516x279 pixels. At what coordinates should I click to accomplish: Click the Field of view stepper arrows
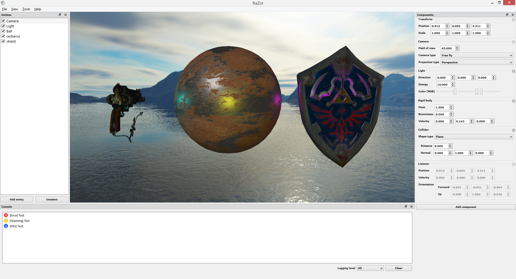click(x=457, y=48)
